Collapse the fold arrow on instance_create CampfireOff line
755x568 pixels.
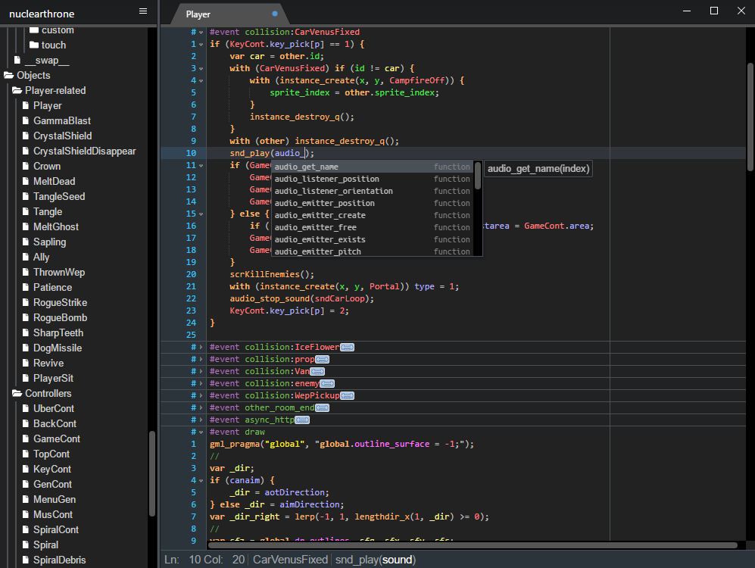pyautogui.click(x=201, y=80)
